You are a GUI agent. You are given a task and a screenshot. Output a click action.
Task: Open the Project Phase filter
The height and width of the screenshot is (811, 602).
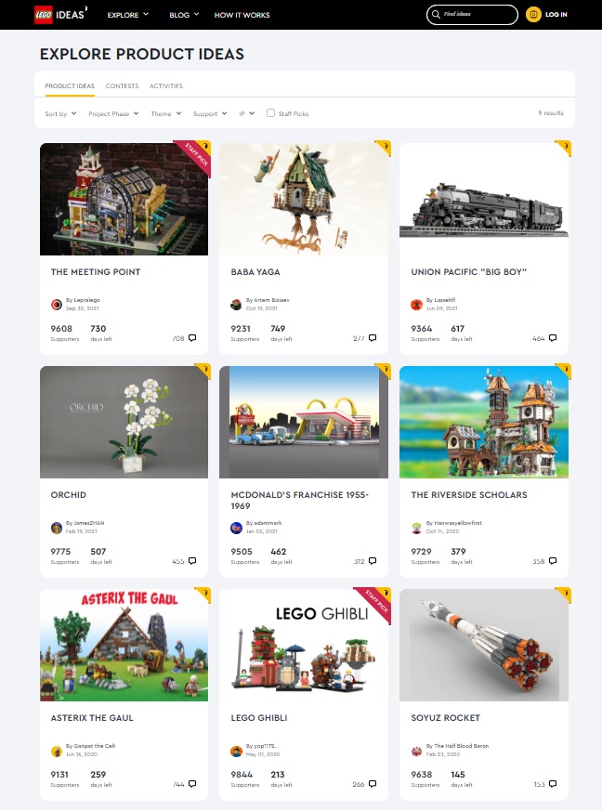113,113
